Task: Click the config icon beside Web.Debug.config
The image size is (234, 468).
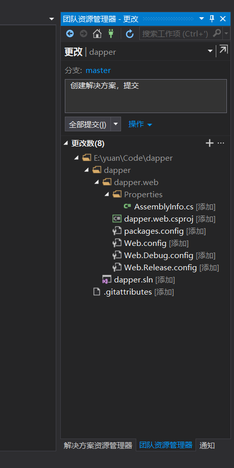Action: click(x=117, y=256)
